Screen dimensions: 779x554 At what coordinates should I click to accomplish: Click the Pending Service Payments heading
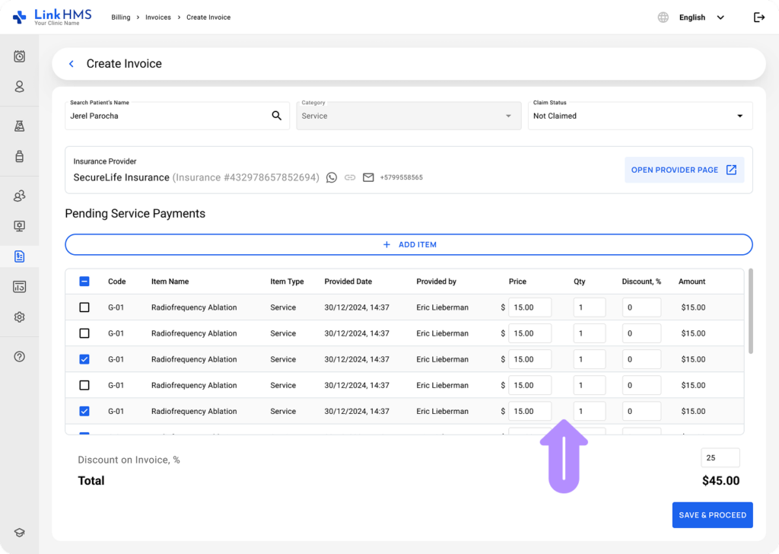click(135, 213)
